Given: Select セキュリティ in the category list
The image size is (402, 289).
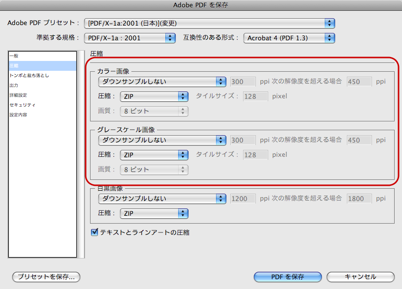Looking at the screenshot, I should pyautogui.click(x=42, y=105).
